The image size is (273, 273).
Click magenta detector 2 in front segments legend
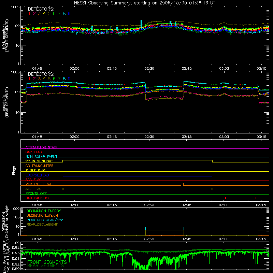click(x=34, y=14)
